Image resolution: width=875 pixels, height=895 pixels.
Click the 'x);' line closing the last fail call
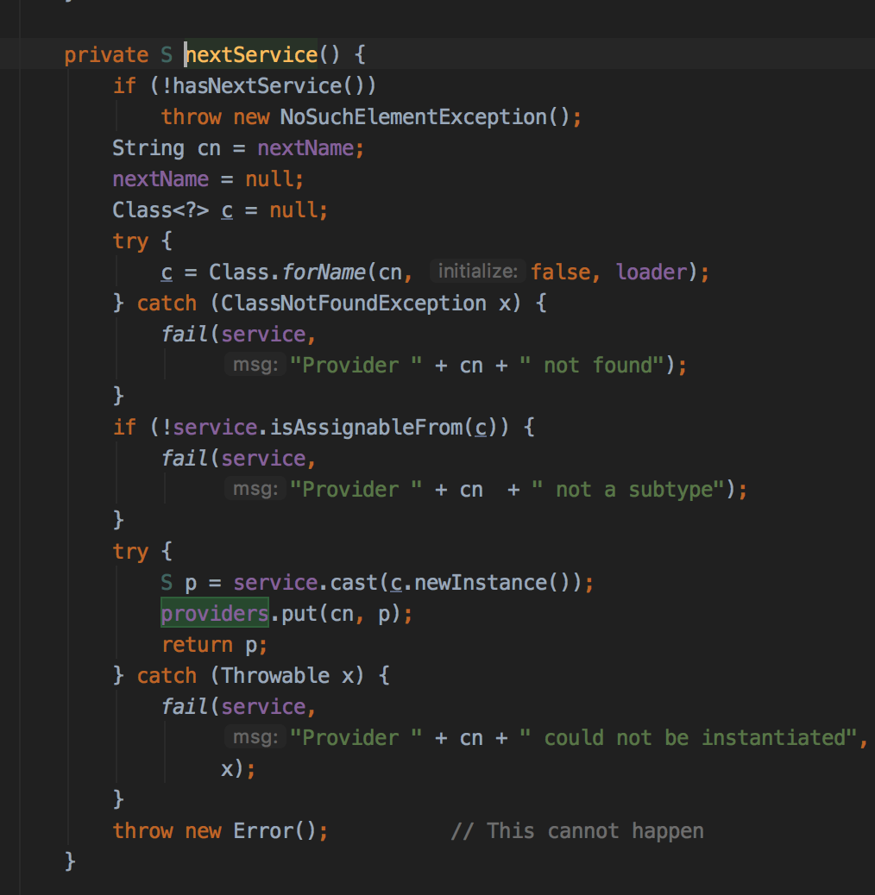(x=238, y=769)
